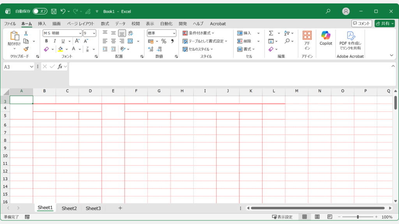Toggle the AutoSave (自動保存) switch
The height and width of the screenshot is (224, 399).
click(40, 12)
